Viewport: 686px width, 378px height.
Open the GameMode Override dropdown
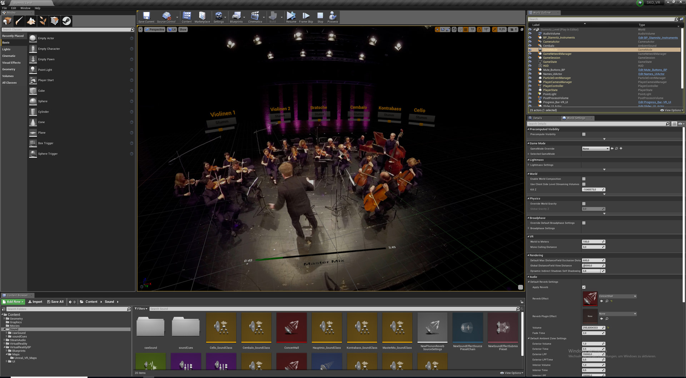pos(595,149)
